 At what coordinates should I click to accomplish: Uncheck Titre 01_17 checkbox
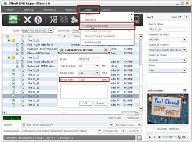click(x=13, y=105)
